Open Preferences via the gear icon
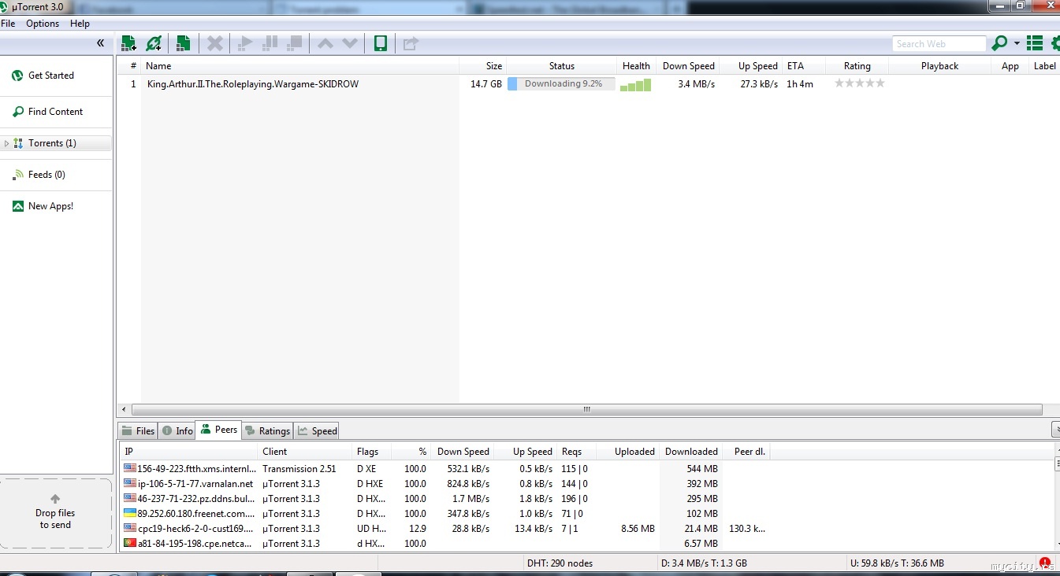The height and width of the screenshot is (576, 1060). (1055, 43)
